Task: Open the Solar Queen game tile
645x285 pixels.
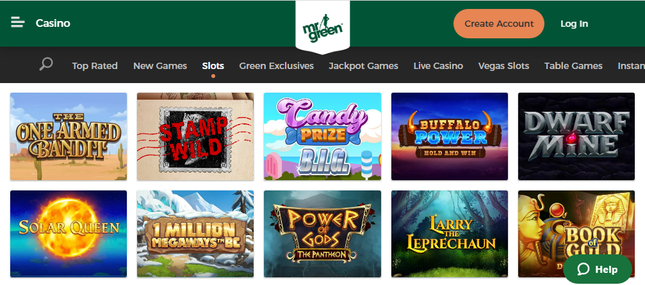Action: pos(69,234)
